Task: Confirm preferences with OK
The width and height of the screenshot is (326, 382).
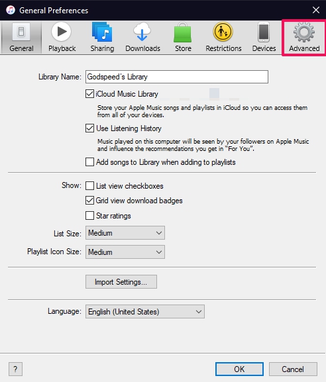Action: (239, 369)
